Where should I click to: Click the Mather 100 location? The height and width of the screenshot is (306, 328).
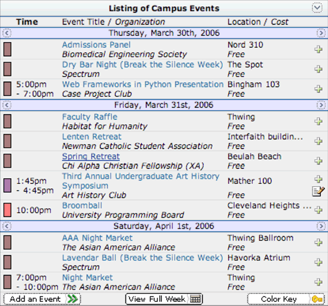tap(250, 181)
